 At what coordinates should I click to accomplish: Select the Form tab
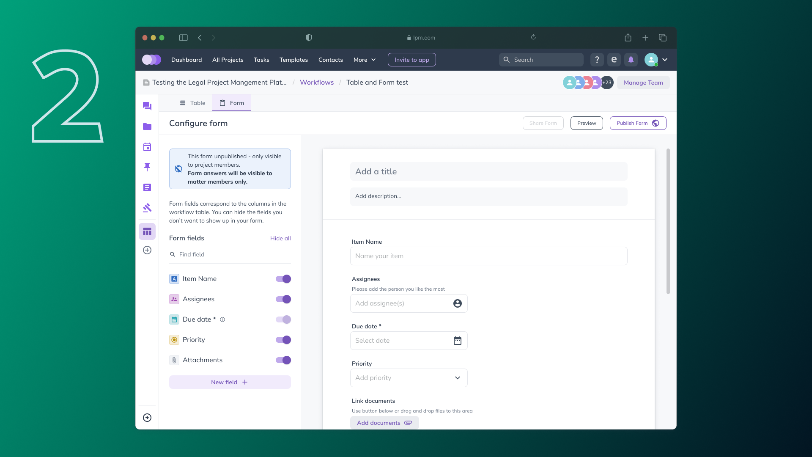coord(232,103)
